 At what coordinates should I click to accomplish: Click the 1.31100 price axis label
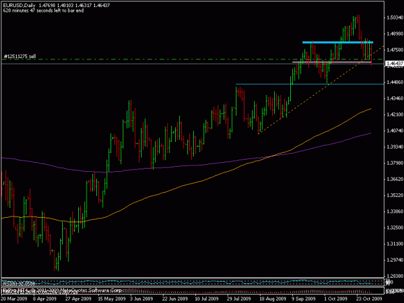[x=395, y=244]
